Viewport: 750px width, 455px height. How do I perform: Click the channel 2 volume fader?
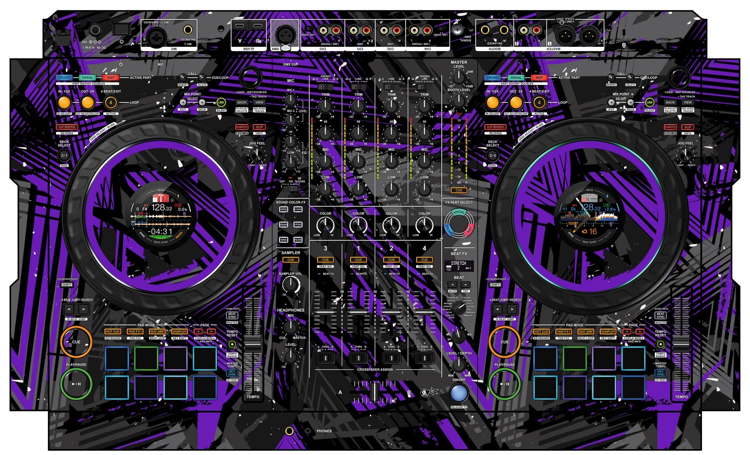tap(391, 312)
